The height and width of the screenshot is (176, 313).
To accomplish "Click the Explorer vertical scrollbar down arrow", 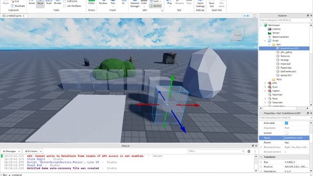I will [x=311, y=105].
